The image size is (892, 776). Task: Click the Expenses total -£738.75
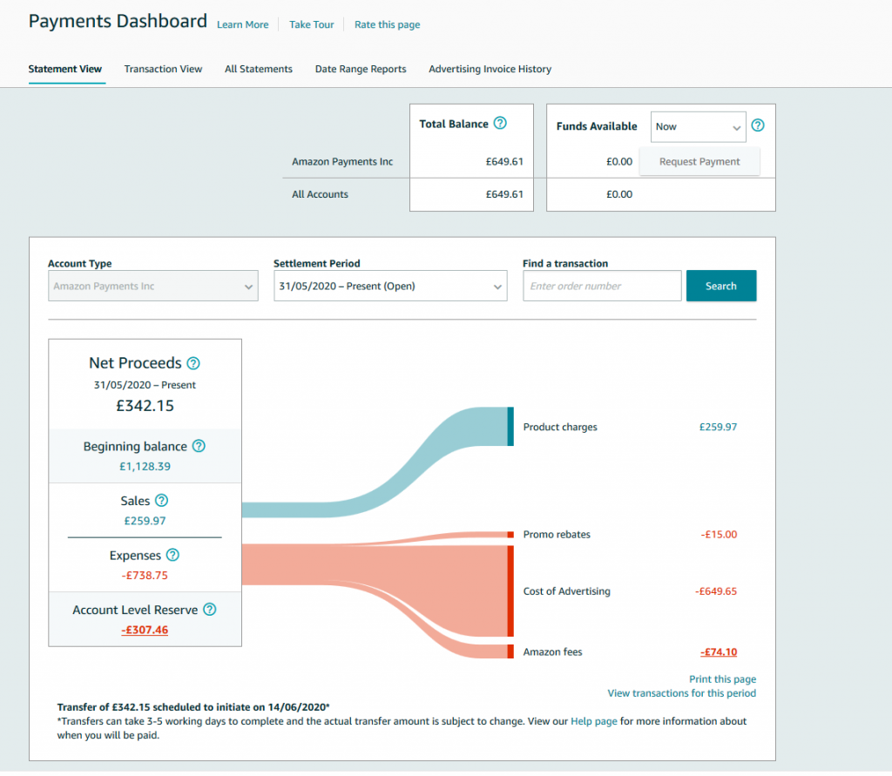click(145, 575)
